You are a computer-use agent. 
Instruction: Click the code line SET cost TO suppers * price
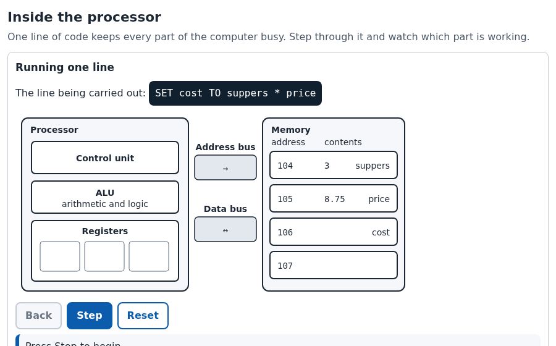[x=235, y=93]
